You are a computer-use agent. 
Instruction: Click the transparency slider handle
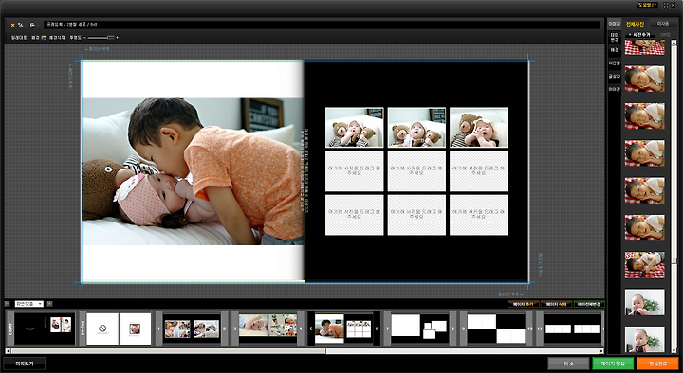pos(111,38)
